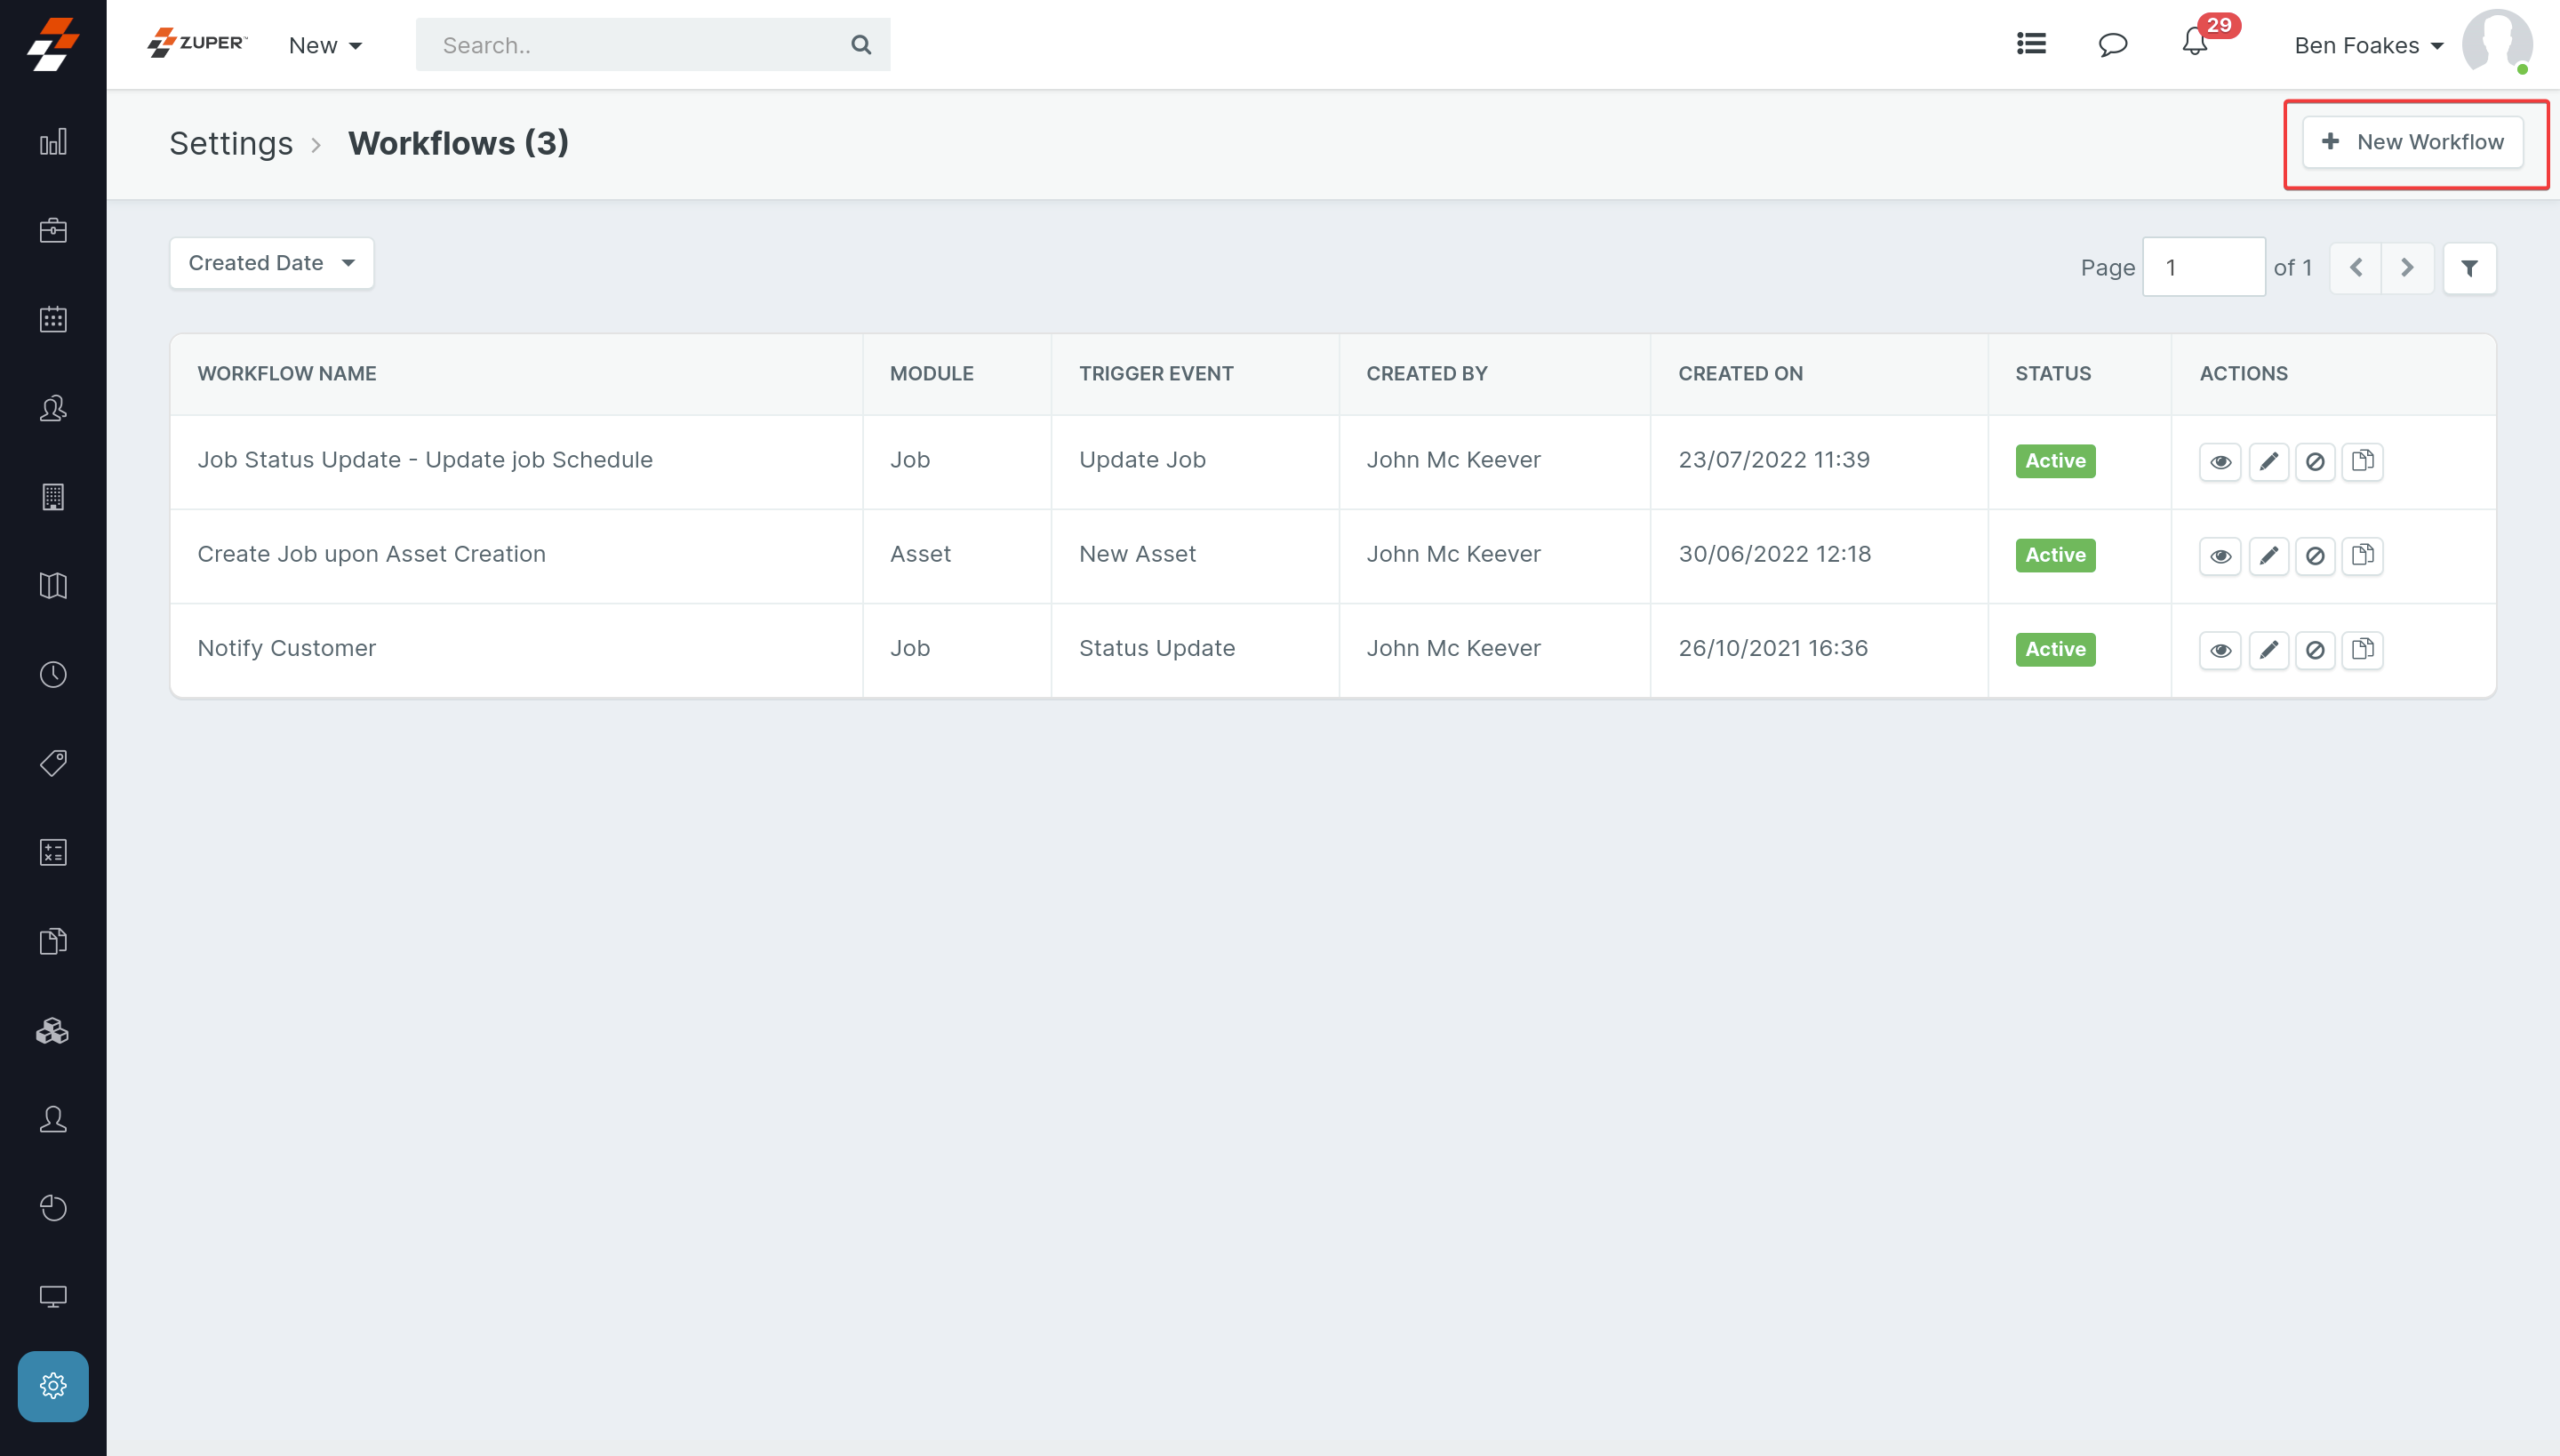Open the chat messages icon
Viewport: 2560px width, 1456px height.
2112,44
